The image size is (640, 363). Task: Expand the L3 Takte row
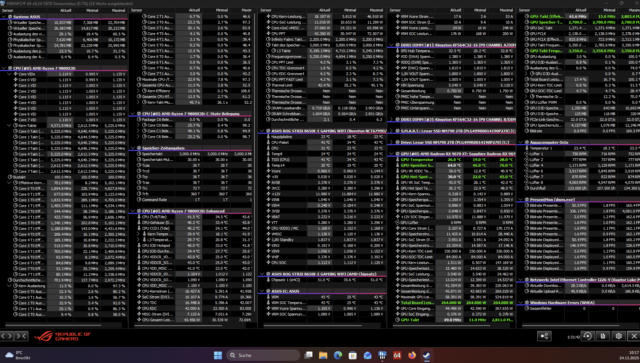pos(267,51)
